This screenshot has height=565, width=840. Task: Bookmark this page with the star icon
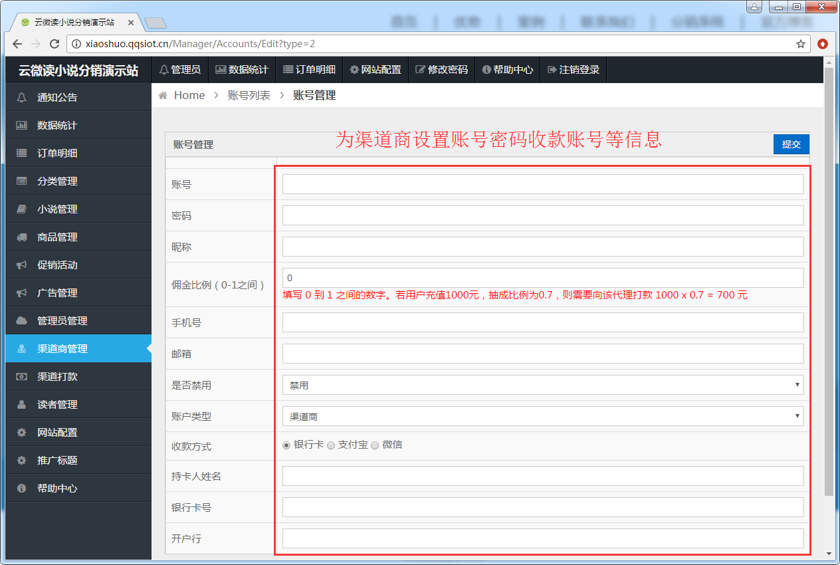801,44
